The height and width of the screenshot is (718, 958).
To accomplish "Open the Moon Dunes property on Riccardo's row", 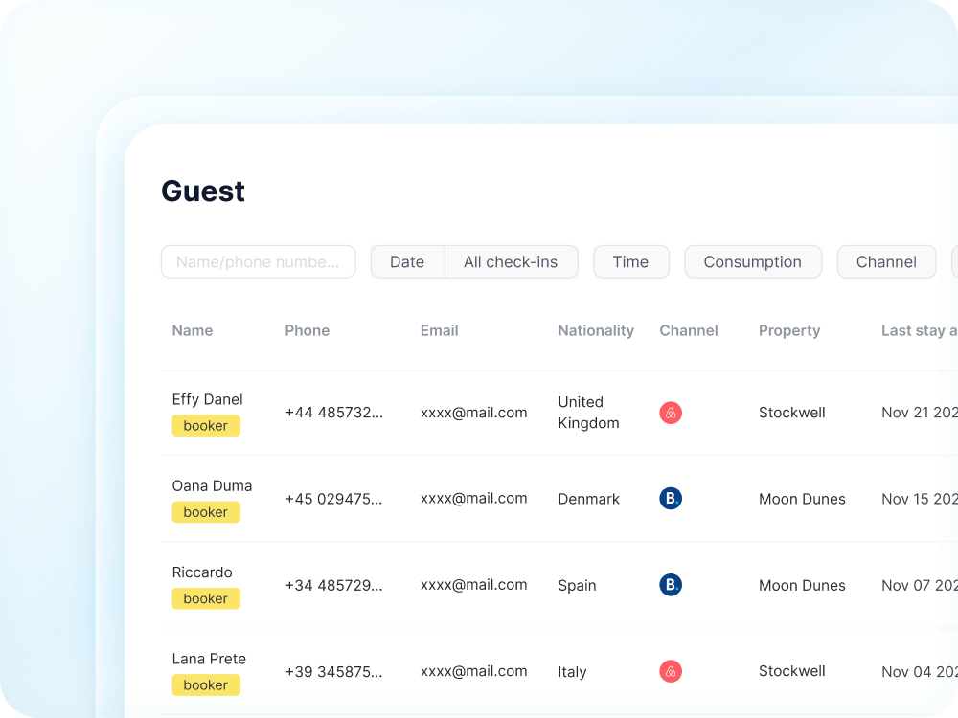I will 802,584.
